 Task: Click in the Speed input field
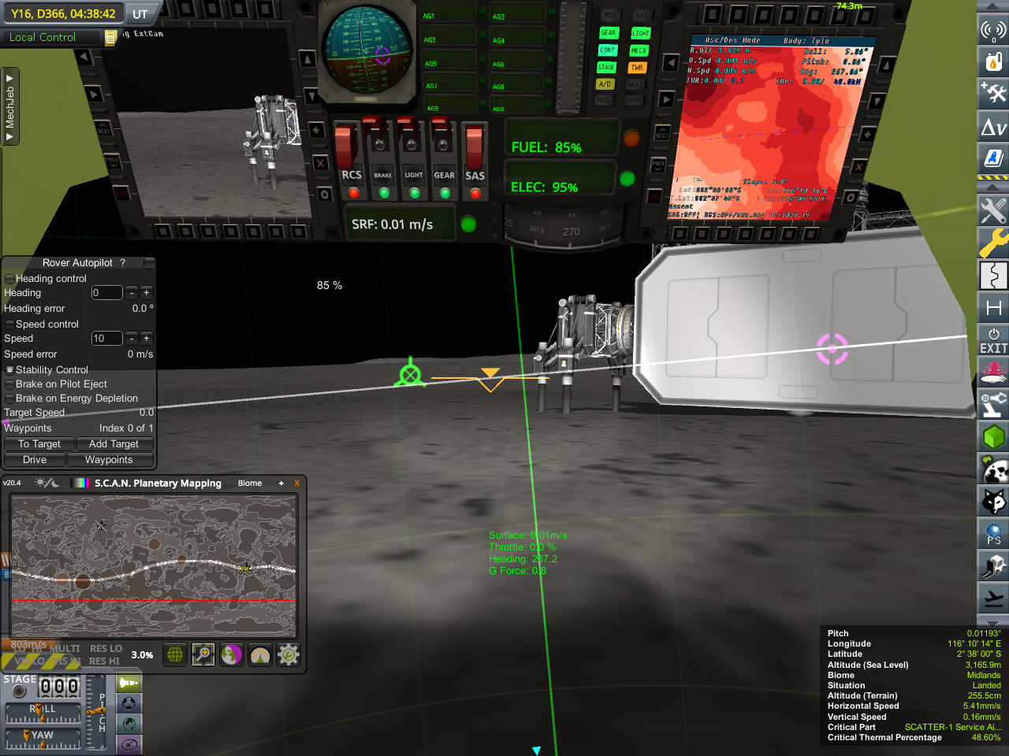pyautogui.click(x=106, y=339)
